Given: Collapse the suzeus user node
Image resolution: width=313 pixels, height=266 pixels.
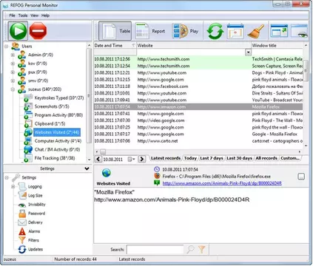Looking at the screenshot, I should pos(13,89).
